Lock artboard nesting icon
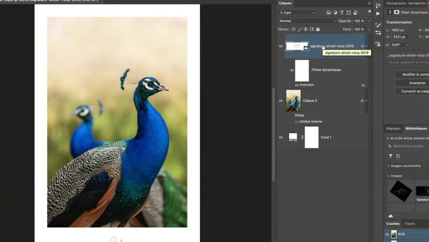The width and height of the screenshot is (429, 242). coord(312,29)
